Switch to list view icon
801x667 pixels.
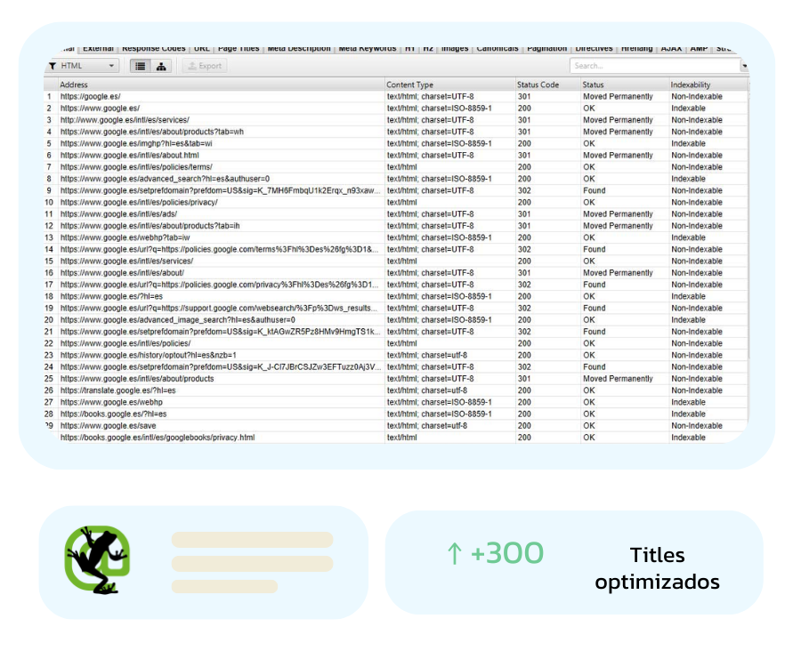[x=140, y=66]
